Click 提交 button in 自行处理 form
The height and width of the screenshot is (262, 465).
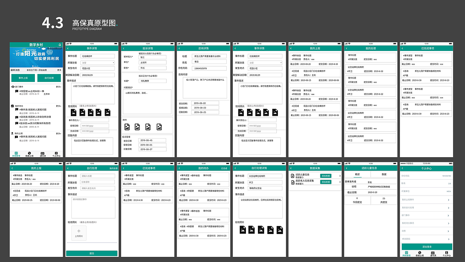[92, 253]
